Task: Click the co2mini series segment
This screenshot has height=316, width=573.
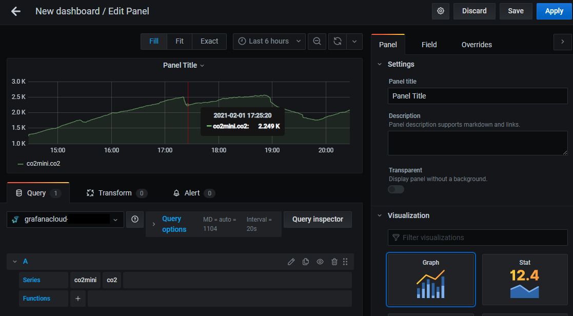Action: 85,280
